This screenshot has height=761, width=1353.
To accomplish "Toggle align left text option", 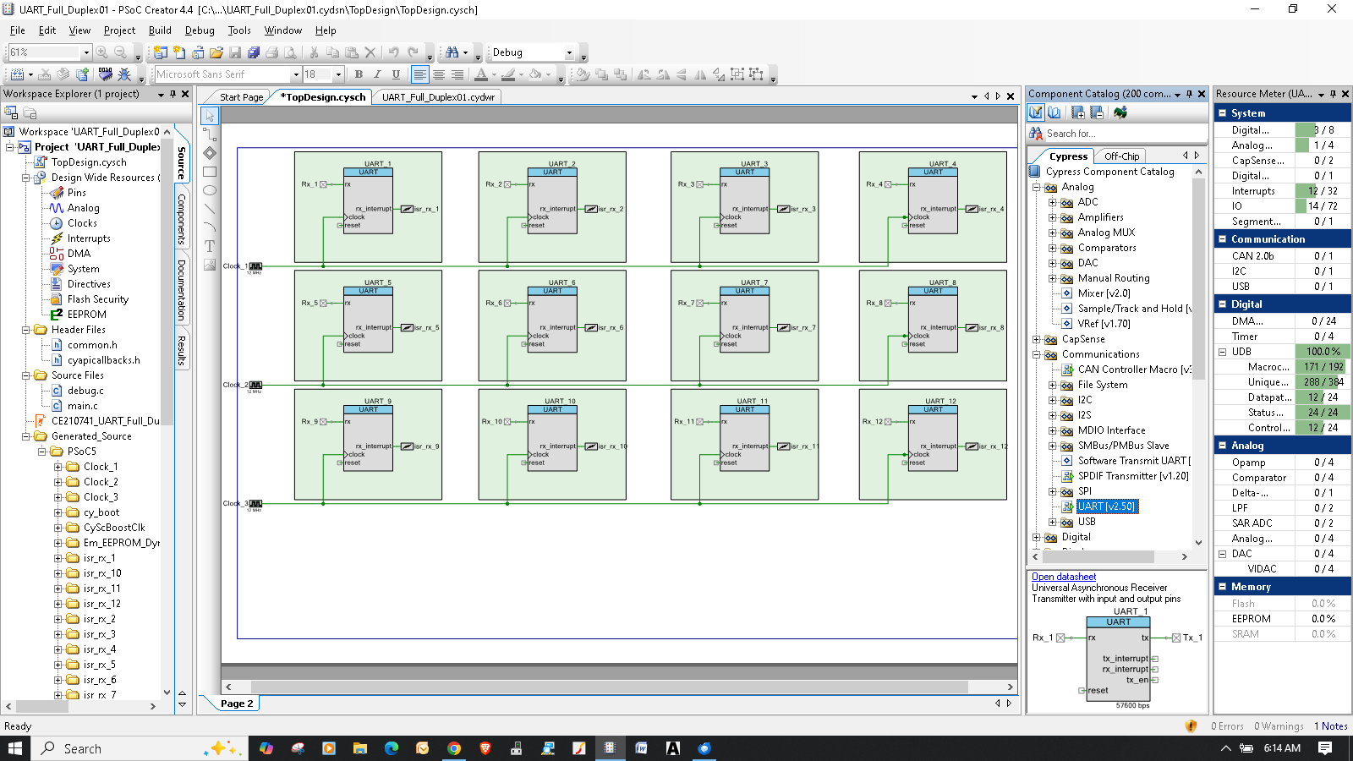I will point(419,74).
